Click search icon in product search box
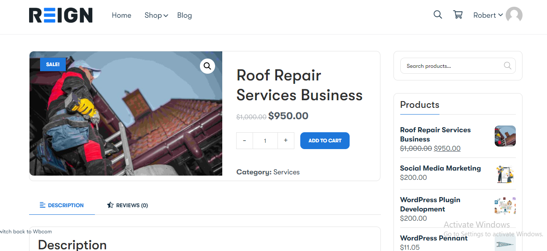The width and height of the screenshot is (547, 251). (507, 66)
